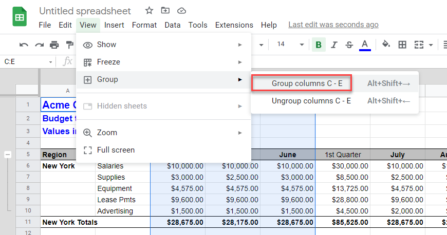Click the borders icon in toolbar

[403, 45]
